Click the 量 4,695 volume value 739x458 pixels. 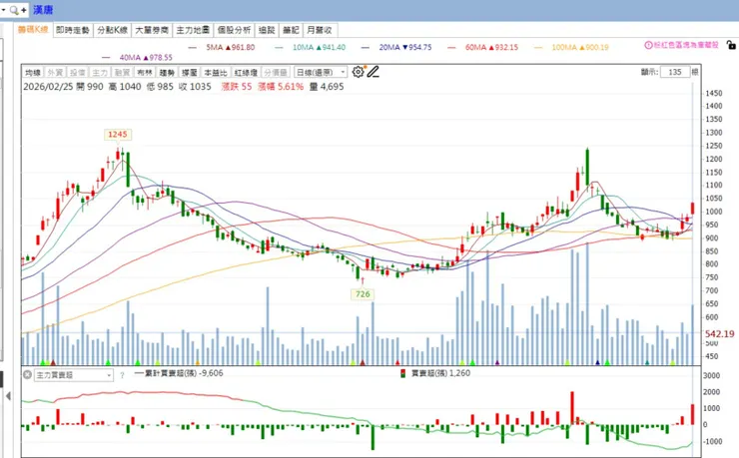327,87
